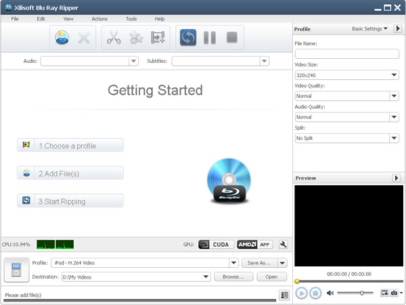The width and height of the screenshot is (406, 305).
Task: Click the Save As... button
Action: [x=259, y=263]
